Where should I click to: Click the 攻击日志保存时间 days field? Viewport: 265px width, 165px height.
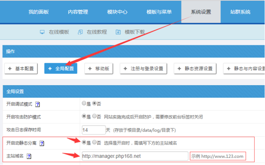(x=93, y=130)
